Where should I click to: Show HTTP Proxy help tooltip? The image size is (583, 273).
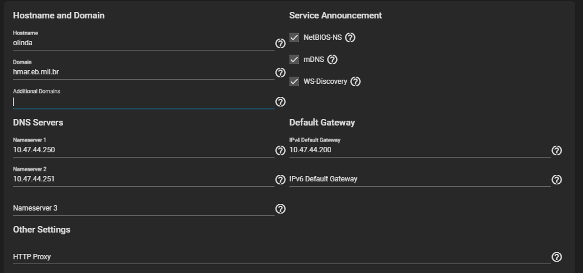point(557,257)
